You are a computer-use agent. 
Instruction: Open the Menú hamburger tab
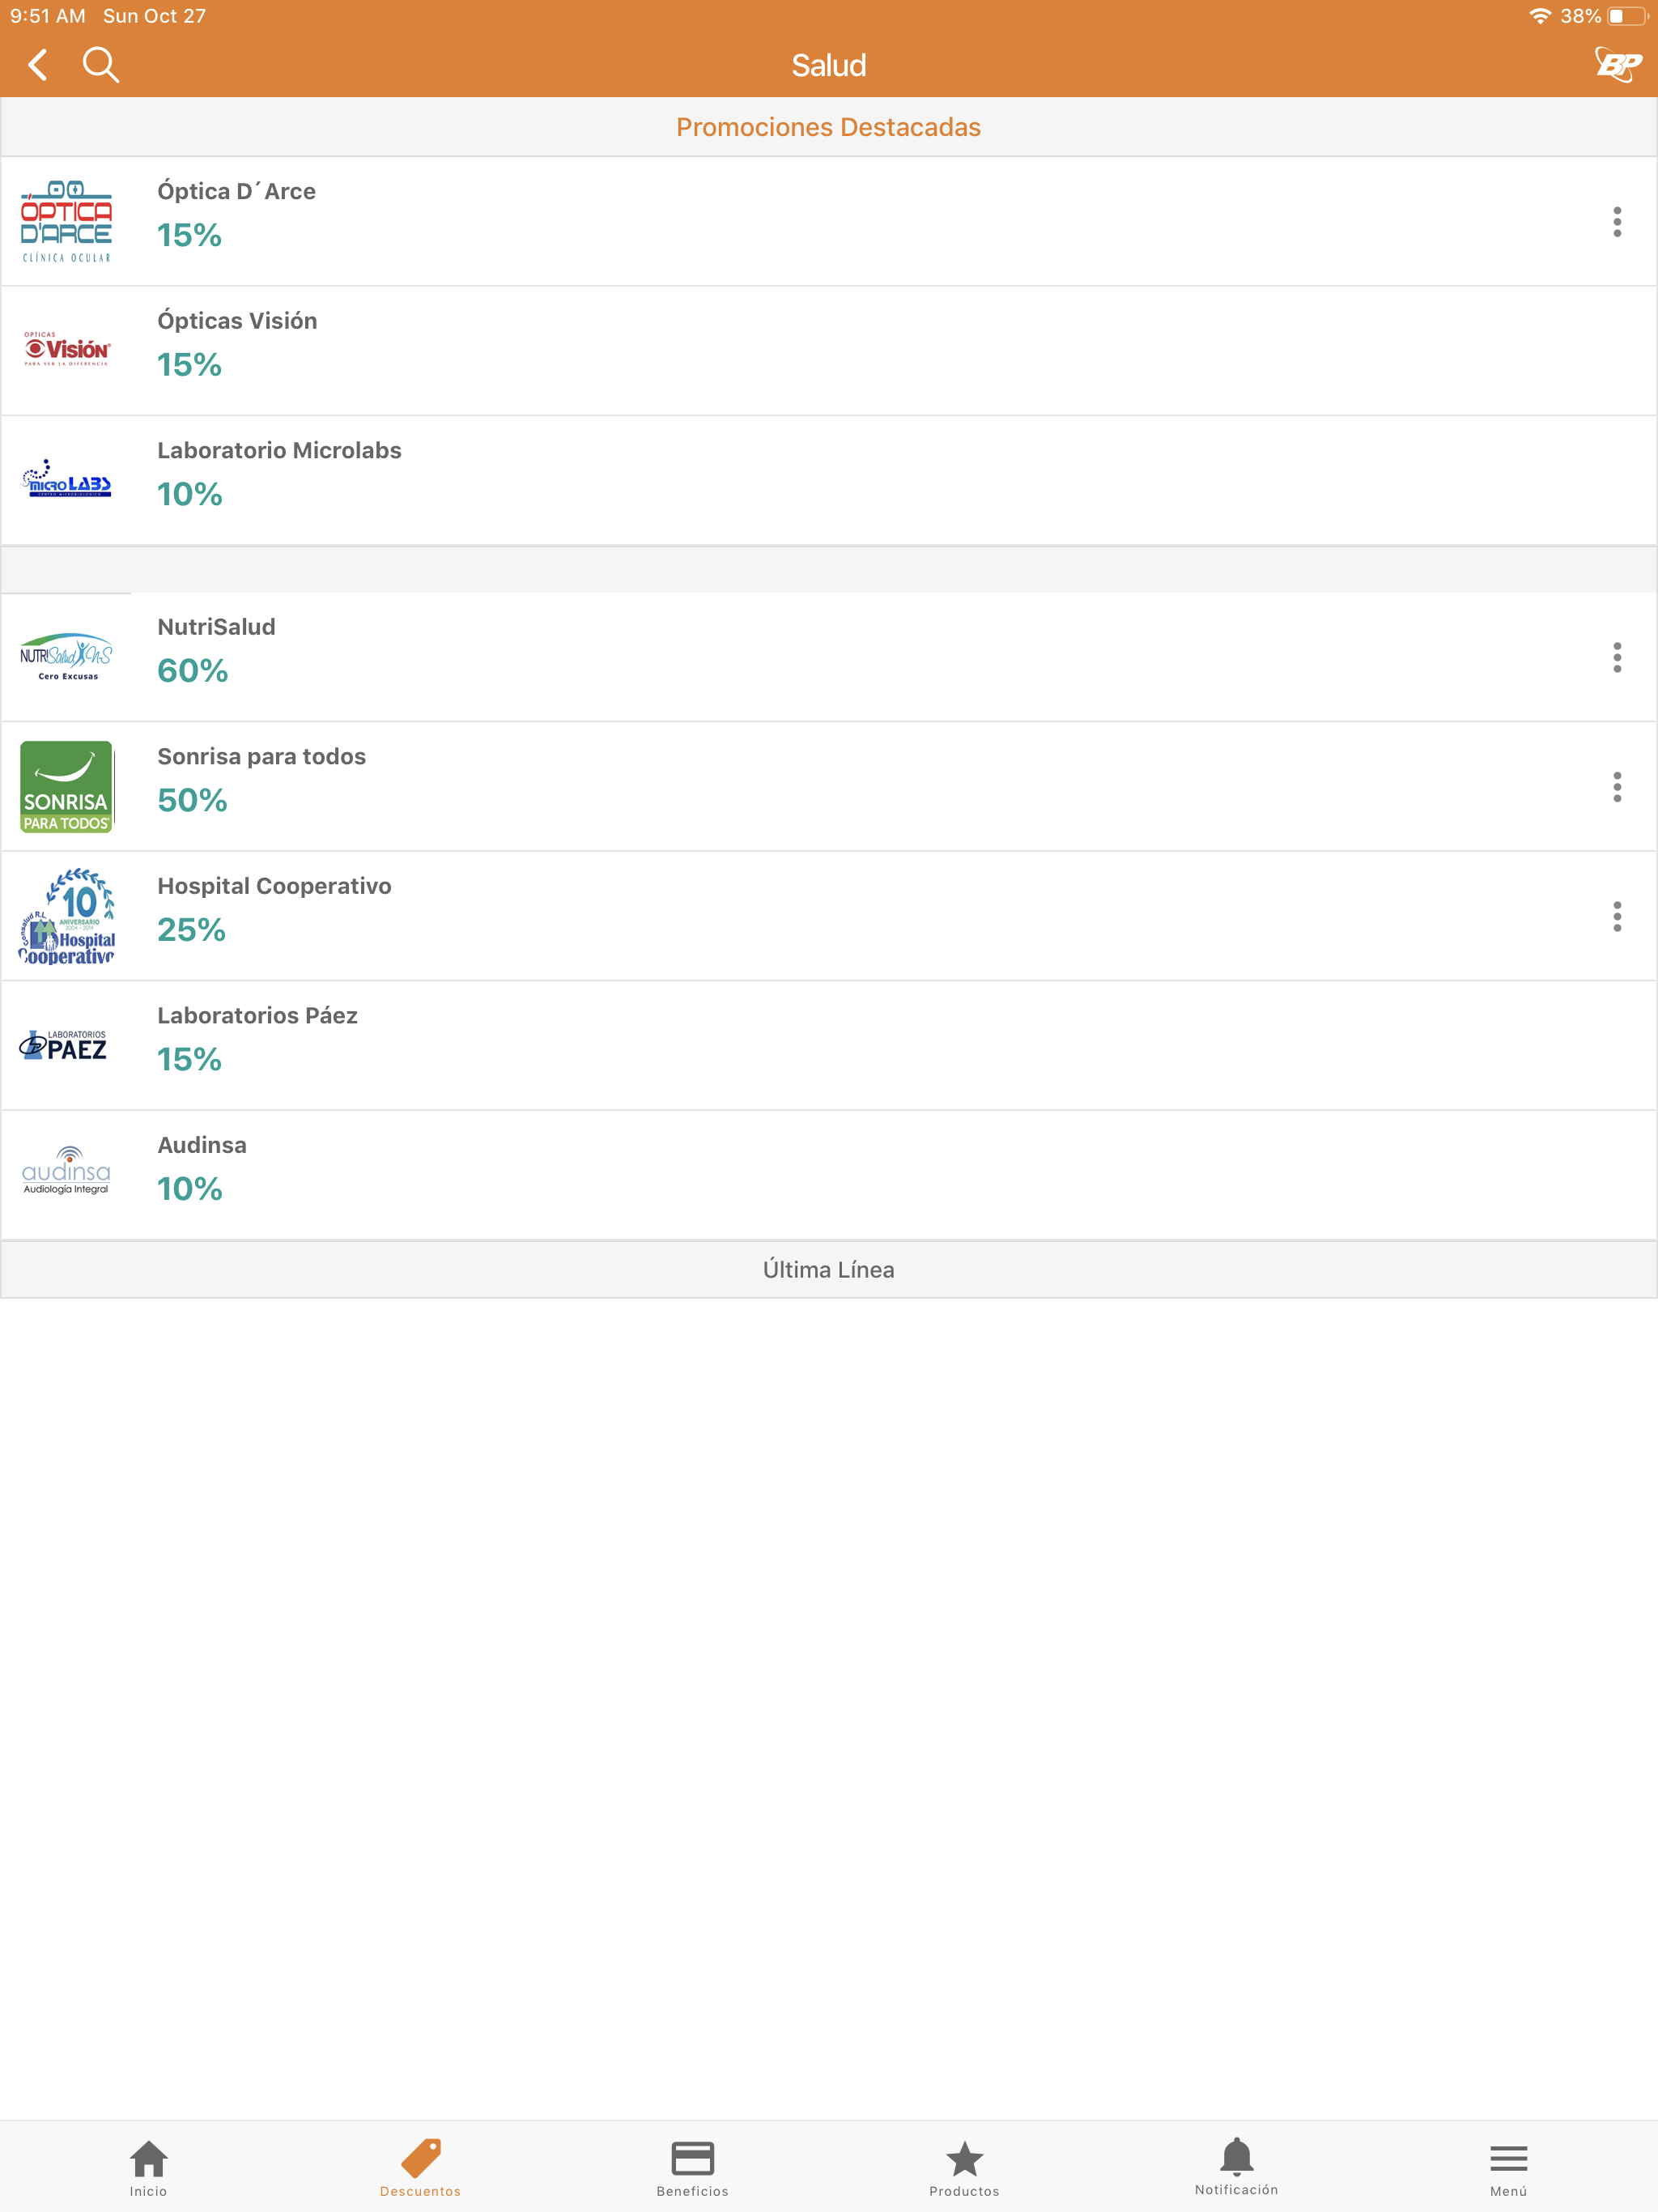[1508, 2168]
